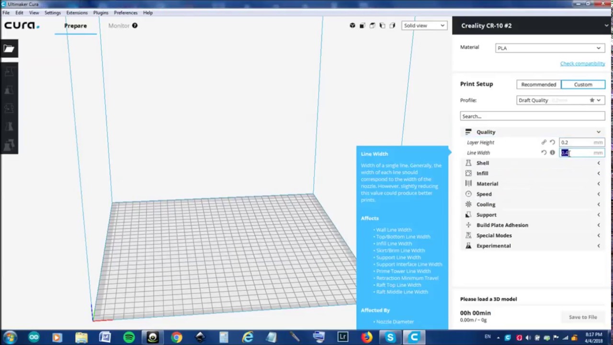Open the PLA material dropdown
This screenshot has width=613, height=345.
point(550,48)
